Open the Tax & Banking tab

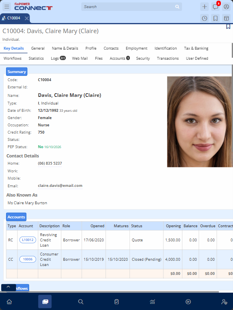point(196,48)
